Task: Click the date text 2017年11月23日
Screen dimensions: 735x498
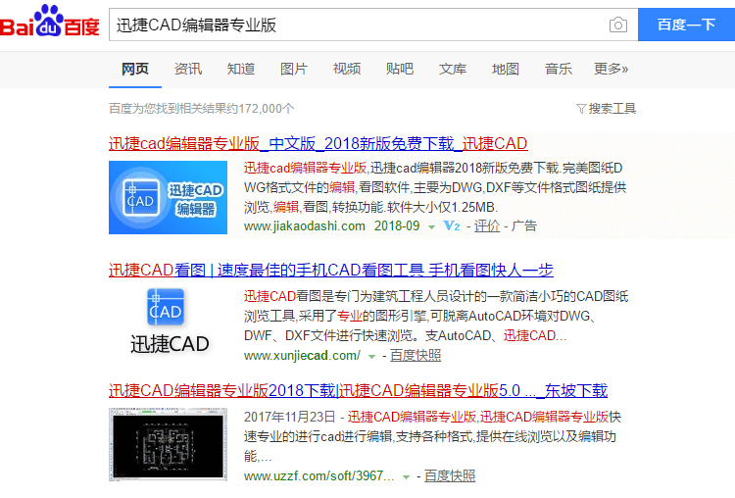Action: (290, 417)
